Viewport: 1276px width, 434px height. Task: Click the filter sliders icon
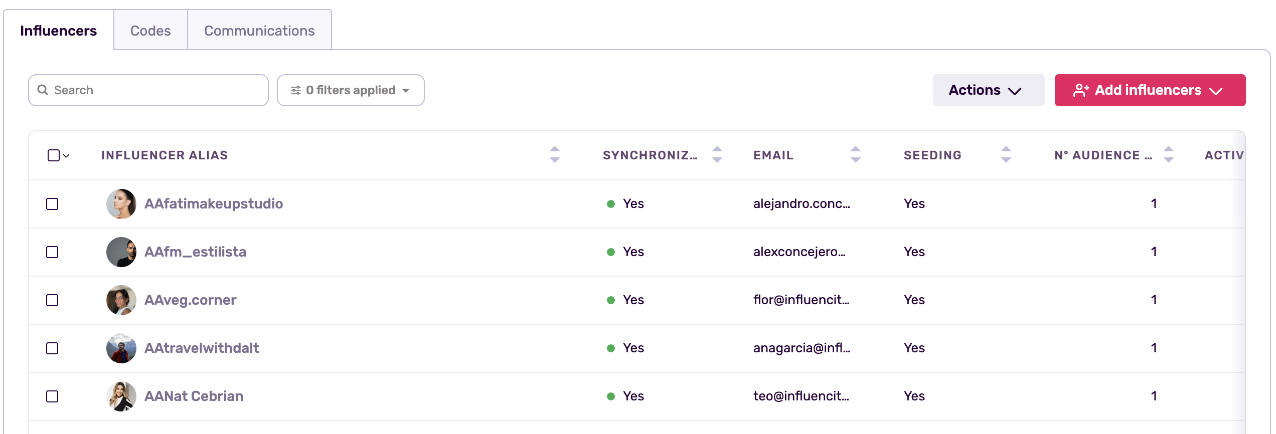pyautogui.click(x=296, y=90)
